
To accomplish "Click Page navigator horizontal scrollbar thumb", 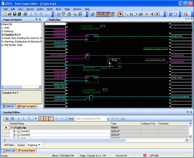I will click(13, 87).
